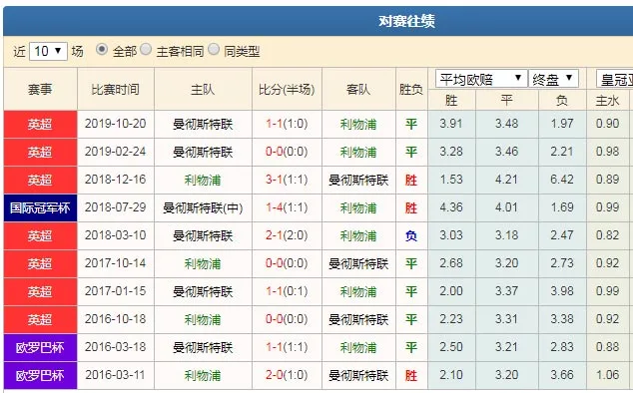Click 曼彻斯特联(中) home team name
The image size is (633, 393).
click(x=203, y=207)
